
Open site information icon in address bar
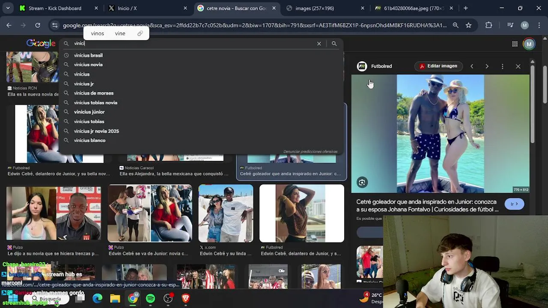(55, 25)
